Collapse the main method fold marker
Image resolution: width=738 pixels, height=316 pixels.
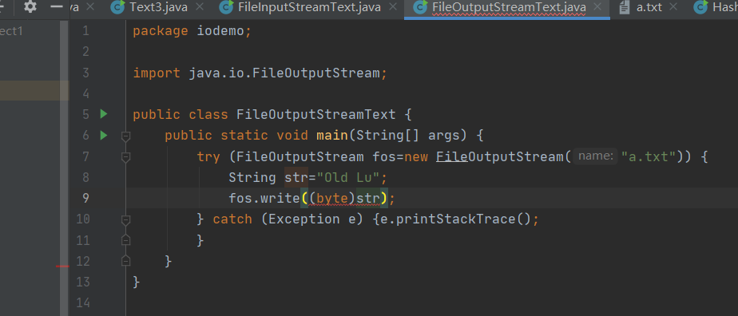pyautogui.click(x=125, y=136)
